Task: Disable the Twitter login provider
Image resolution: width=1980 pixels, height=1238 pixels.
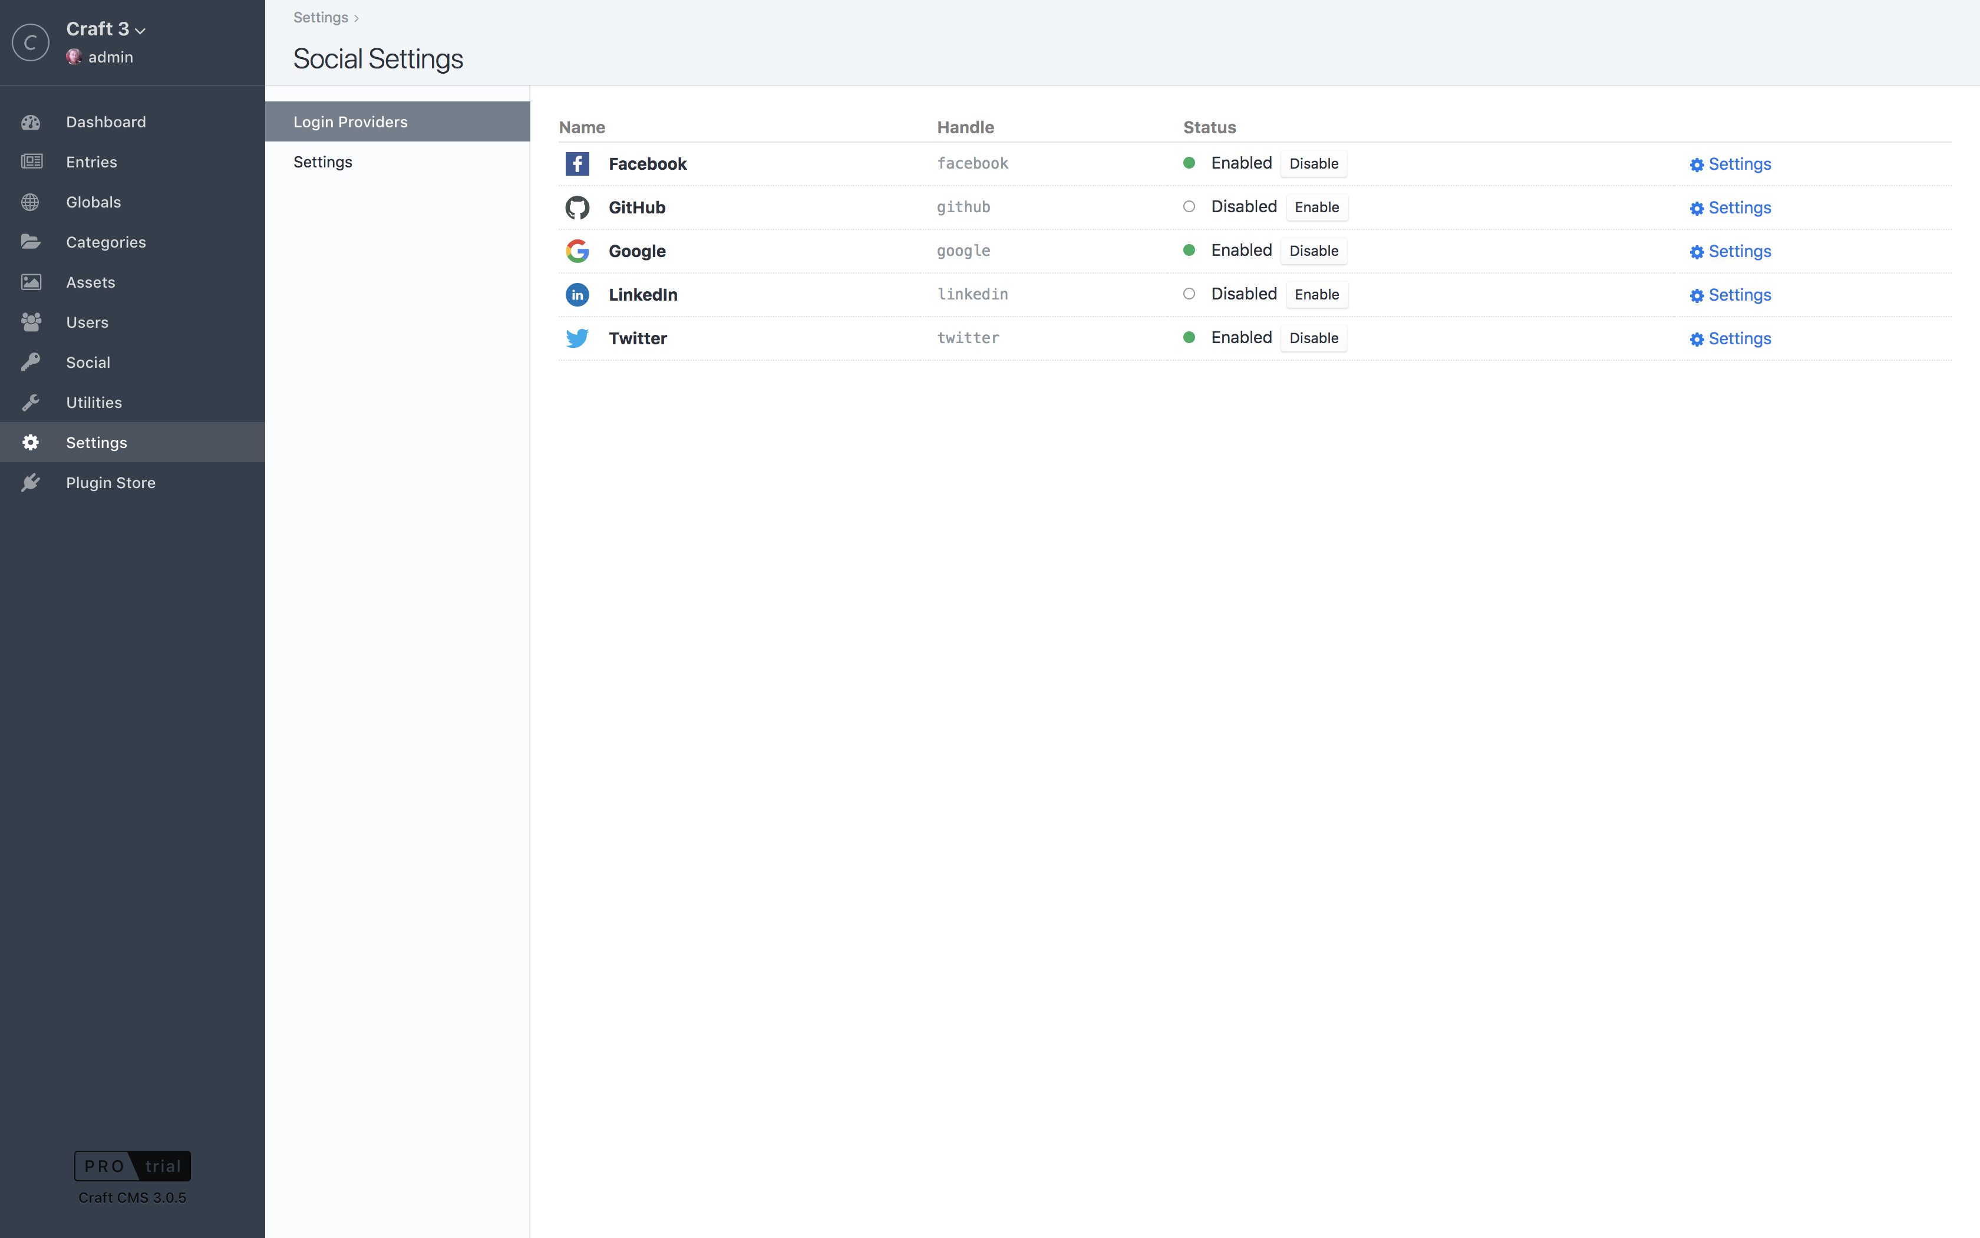Action: click(1312, 337)
